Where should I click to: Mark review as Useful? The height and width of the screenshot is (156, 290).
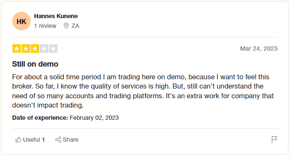(30, 140)
